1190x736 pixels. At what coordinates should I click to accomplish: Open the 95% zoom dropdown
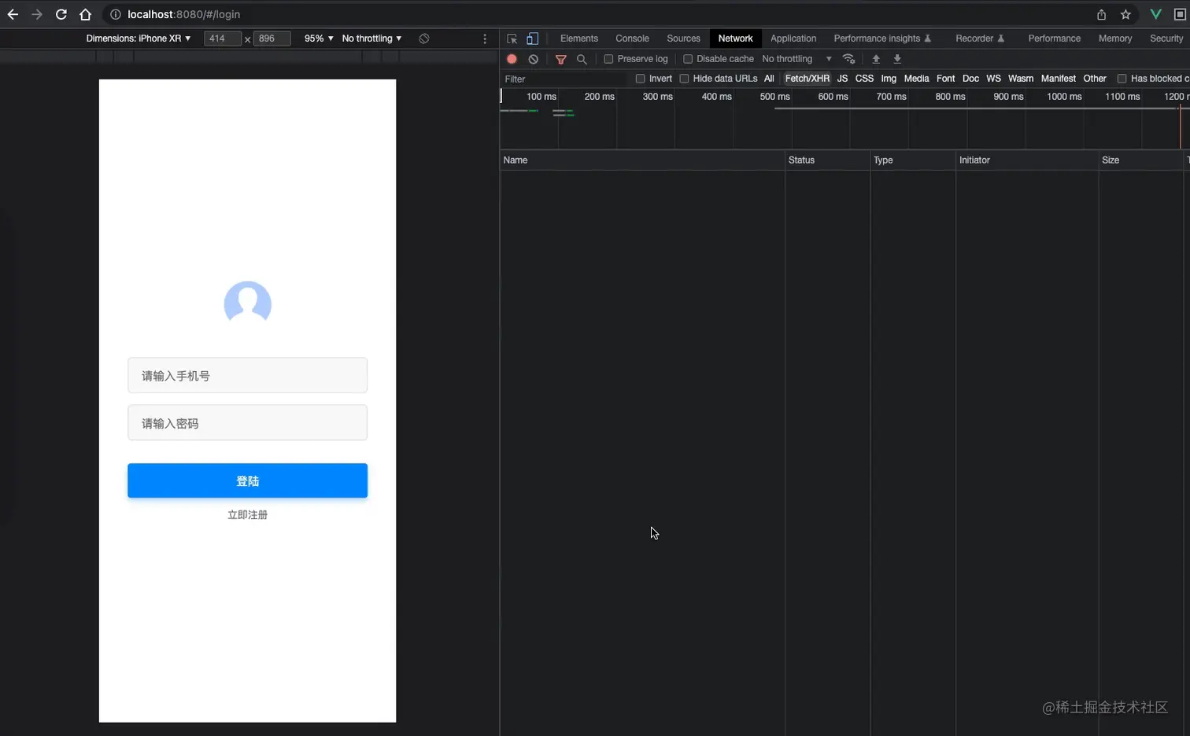[x=319, y=39]
